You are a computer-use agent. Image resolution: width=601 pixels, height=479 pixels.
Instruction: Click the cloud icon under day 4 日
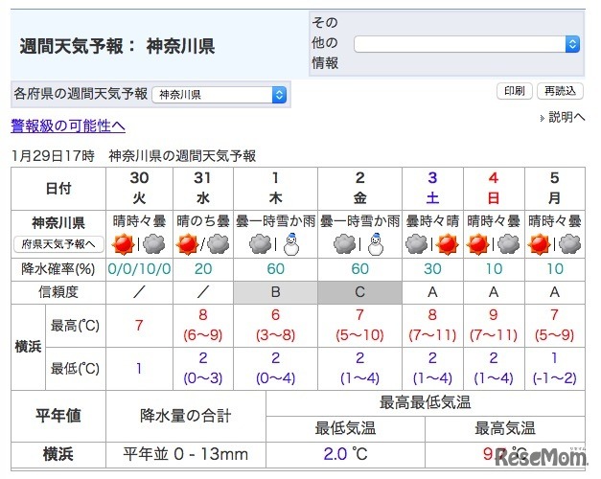[x=509, y=244]
